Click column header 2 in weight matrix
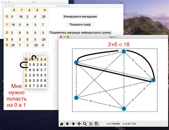 [x=29, y=10]
